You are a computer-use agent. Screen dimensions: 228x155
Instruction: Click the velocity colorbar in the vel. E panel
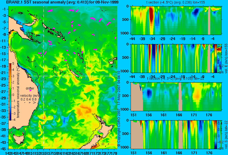(x=216, y=58)
